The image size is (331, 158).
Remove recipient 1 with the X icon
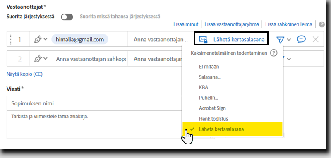315,39
